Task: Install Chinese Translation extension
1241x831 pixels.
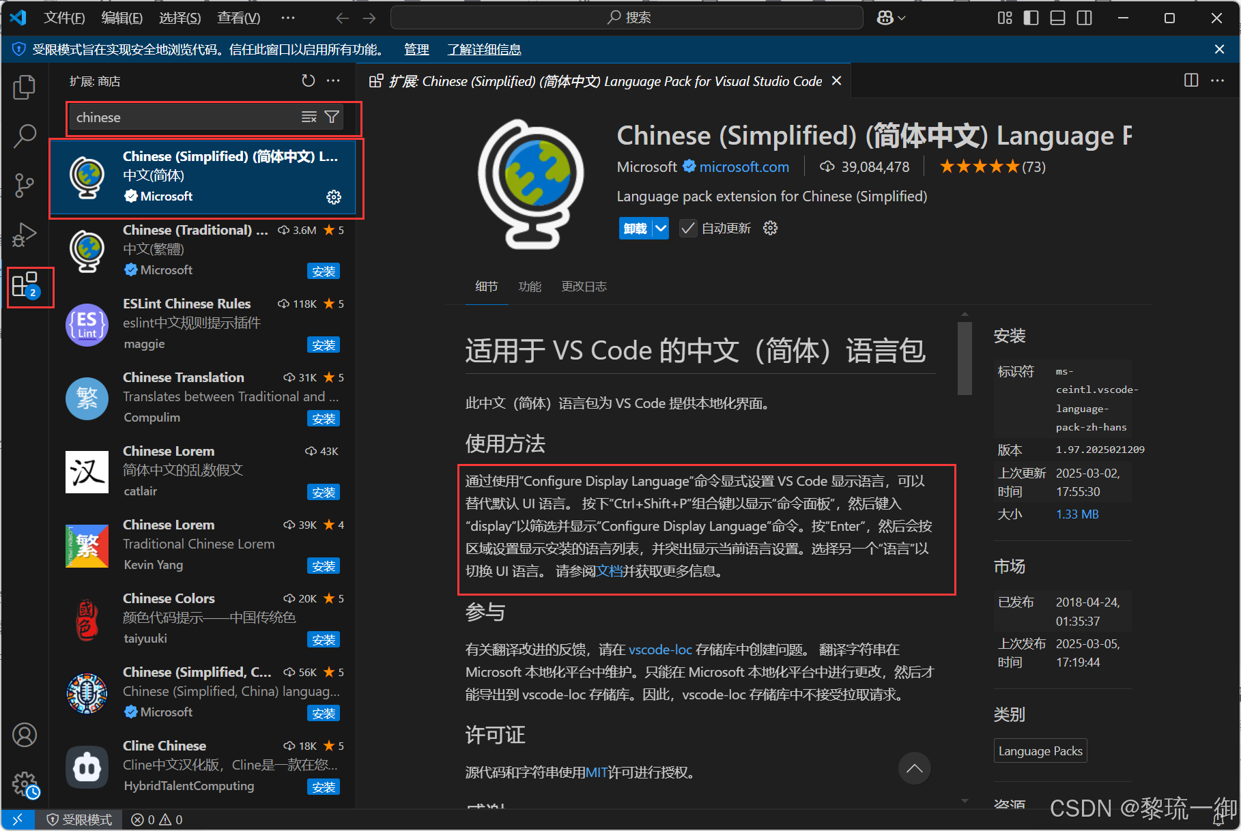Action: (x=324, y=418)
